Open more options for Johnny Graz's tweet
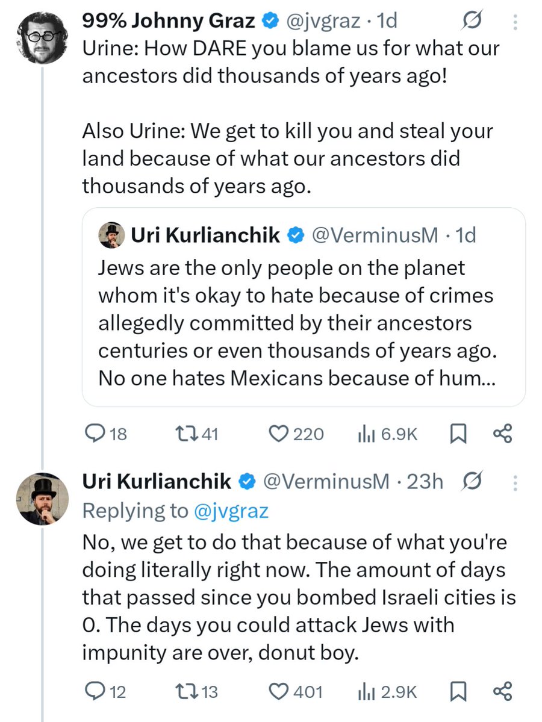 pos(514,23)
